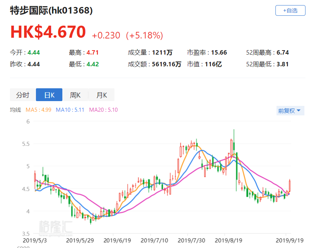311x248 pixels.
Task: Click the 2019/5/29 date axis label
Action: (x=80, y=240)
